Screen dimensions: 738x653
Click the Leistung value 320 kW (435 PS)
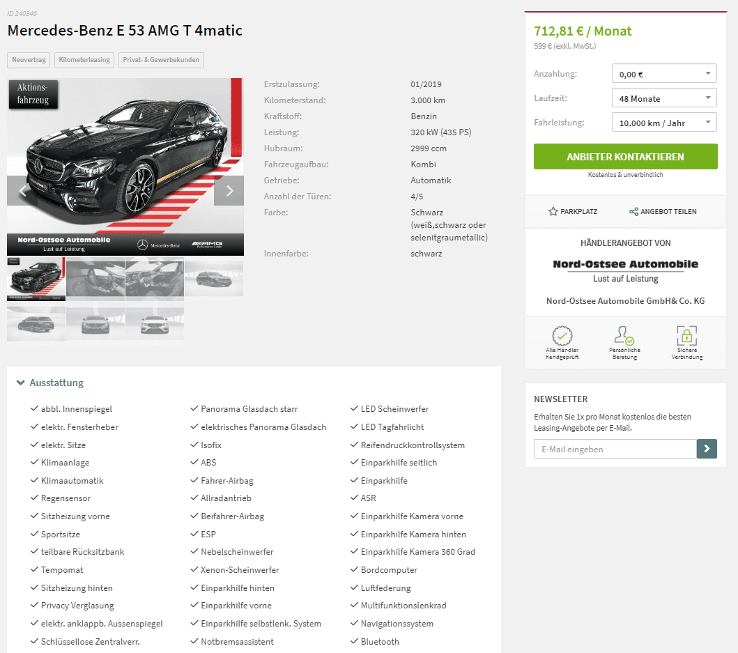441,132
